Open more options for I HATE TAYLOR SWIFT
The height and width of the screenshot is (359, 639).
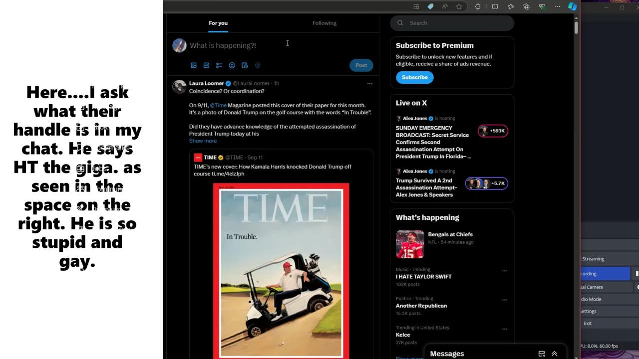[x=505, y=271]
